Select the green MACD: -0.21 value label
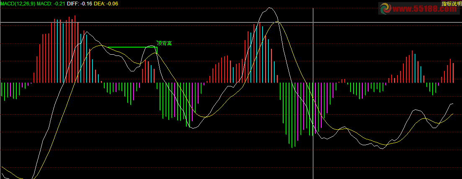 51,4
